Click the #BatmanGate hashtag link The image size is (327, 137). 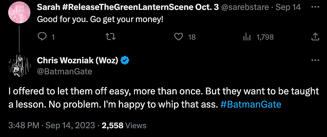pyautogui.click(x=251, y=105)
